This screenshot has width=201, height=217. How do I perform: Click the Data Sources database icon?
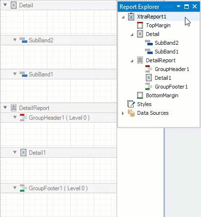[131, 113]
